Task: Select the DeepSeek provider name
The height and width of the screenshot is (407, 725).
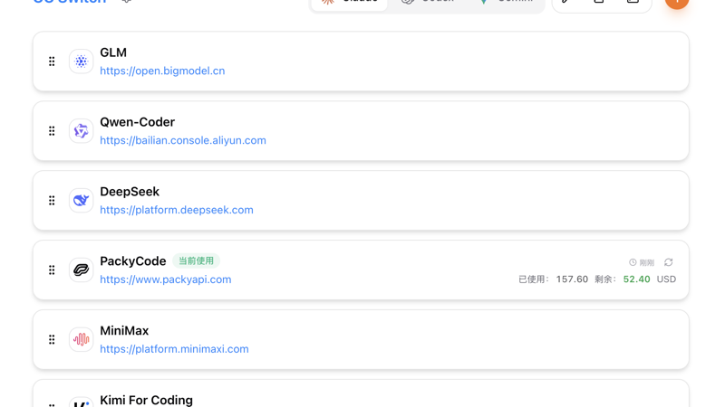Action: tap(130, 192)
